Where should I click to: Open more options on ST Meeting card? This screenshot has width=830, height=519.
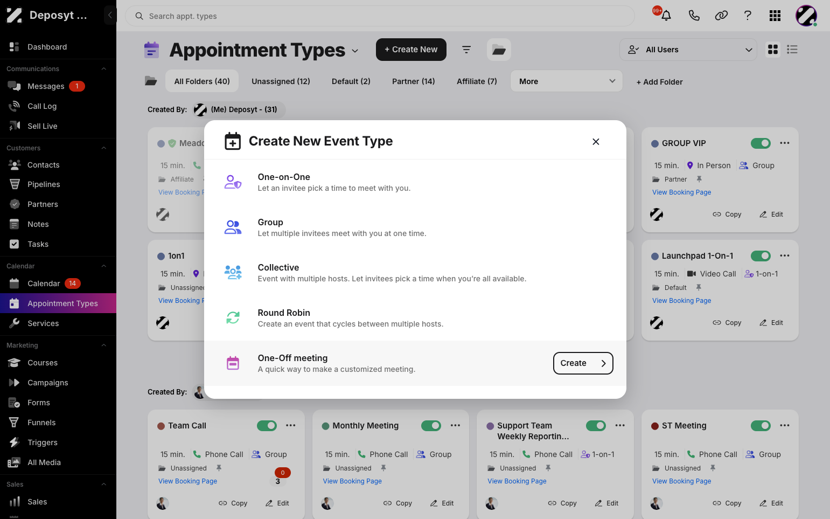coord(785,426)
